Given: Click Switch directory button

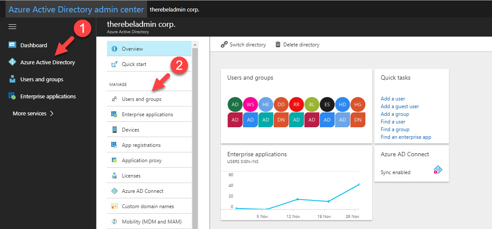Looking at the screenshot, I should tap(243, 45).
